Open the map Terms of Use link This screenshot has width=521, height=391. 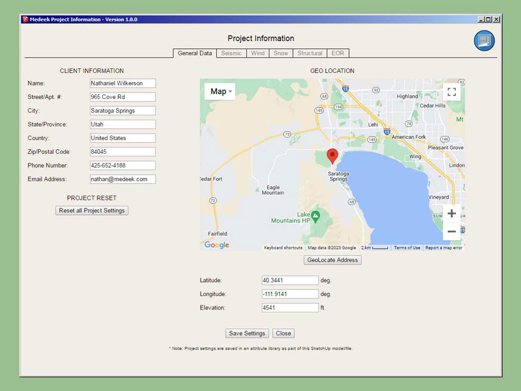click(407, 248)
